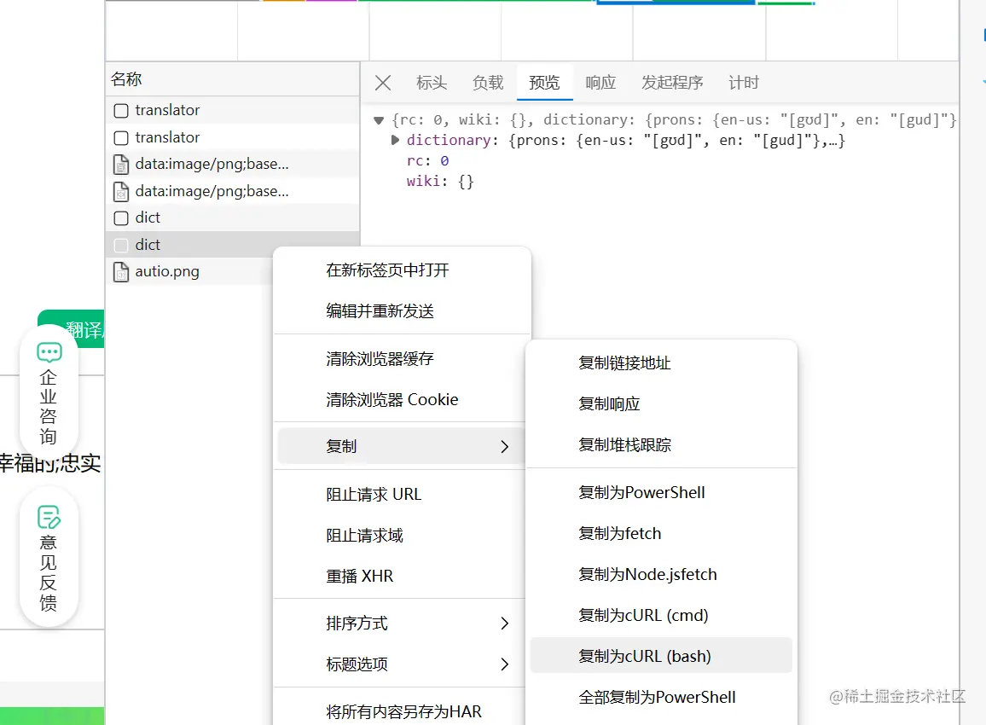This screenshot has width=986, height=725.
Task: Switch to the 负载 tab
Action: tap(488, 83)
